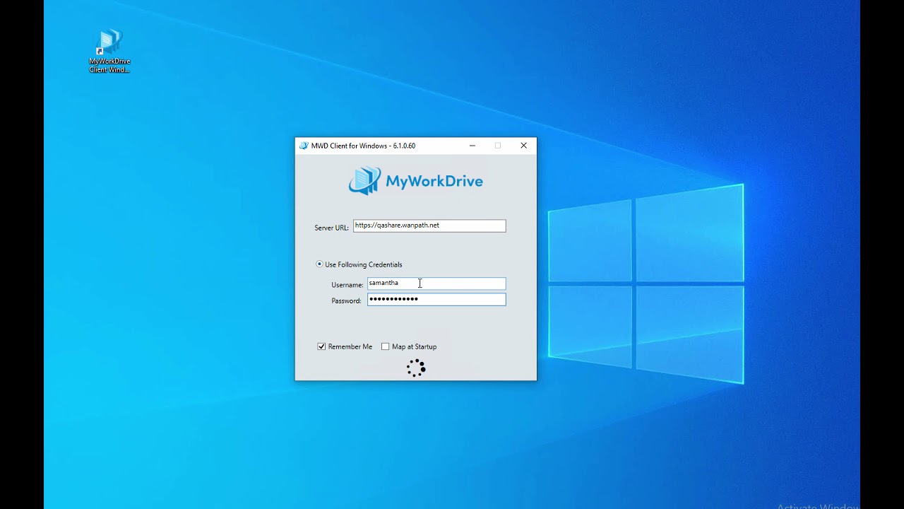The height and width of the screenshot is (509, 904).
Task: Click the loading spinner indicator
Action: click(x=416, y=368)
